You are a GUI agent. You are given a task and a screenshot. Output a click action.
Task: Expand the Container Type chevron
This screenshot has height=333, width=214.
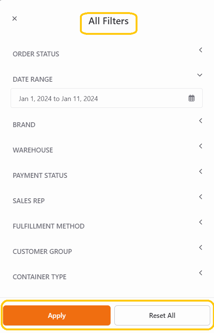tap(200, 273)
